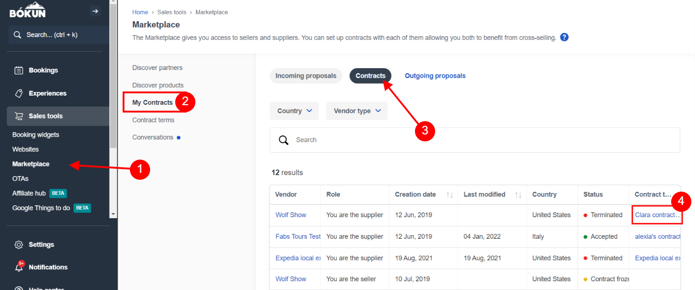Expand Sales tools in sidebar
The height and width of the screenshot is (290, 695).
58,116
